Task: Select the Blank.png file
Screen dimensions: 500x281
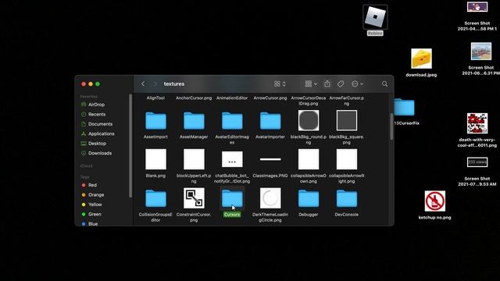Action: [155, 159]
